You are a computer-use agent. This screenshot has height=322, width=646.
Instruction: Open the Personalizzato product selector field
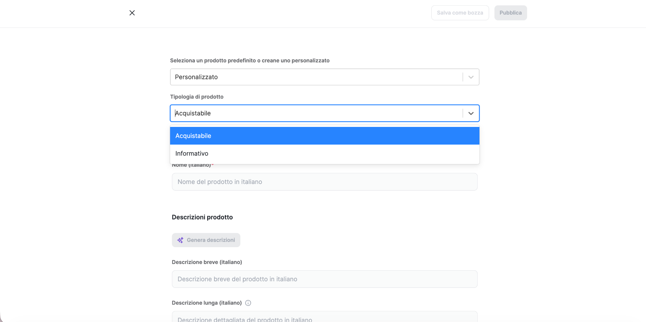point(325,77)
